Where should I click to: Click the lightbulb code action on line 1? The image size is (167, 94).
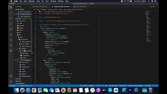[x=39, y=11]
